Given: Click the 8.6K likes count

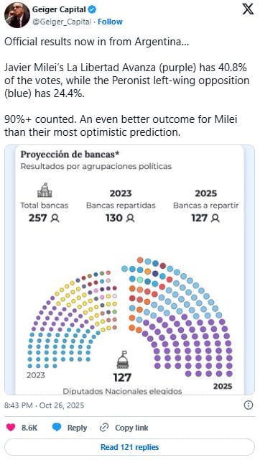Looking at the screenshot, I should 29,428.
